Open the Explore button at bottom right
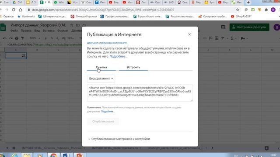 coord(266,148)
